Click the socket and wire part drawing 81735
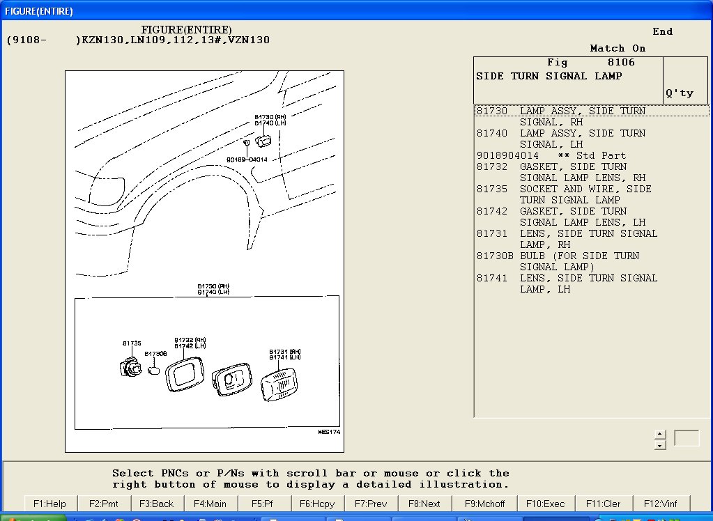The image size is (713, 521). point(130,366)
